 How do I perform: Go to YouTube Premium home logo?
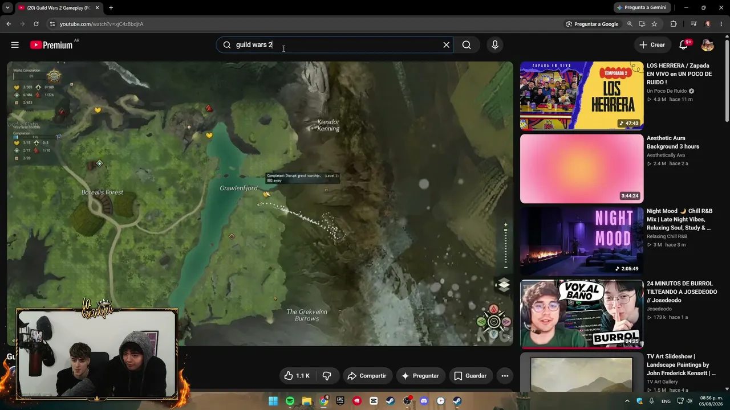pyautogui.click(x=51, y=45)
